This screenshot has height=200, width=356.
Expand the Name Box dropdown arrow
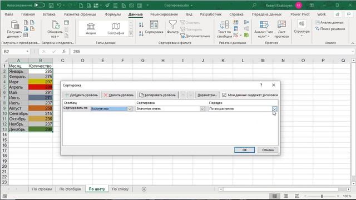(x=27, y=52)
